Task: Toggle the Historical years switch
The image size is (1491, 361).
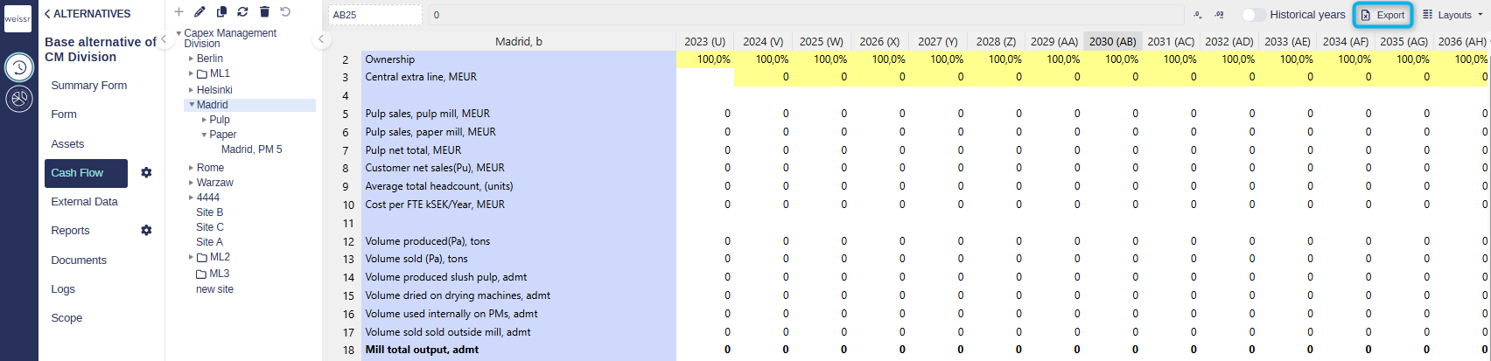Action: coord(1253,15)
